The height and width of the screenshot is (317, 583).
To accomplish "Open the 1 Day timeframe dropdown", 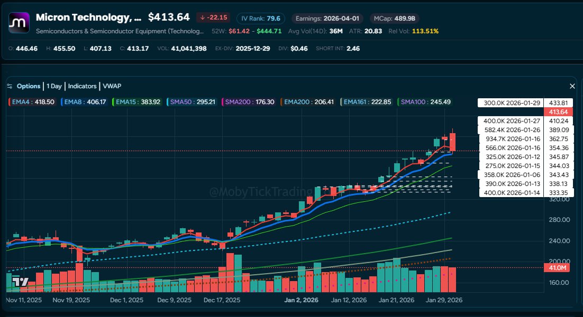I will [54, 86].
